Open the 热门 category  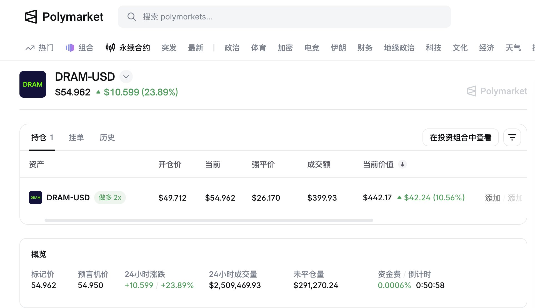click(46, 48)
